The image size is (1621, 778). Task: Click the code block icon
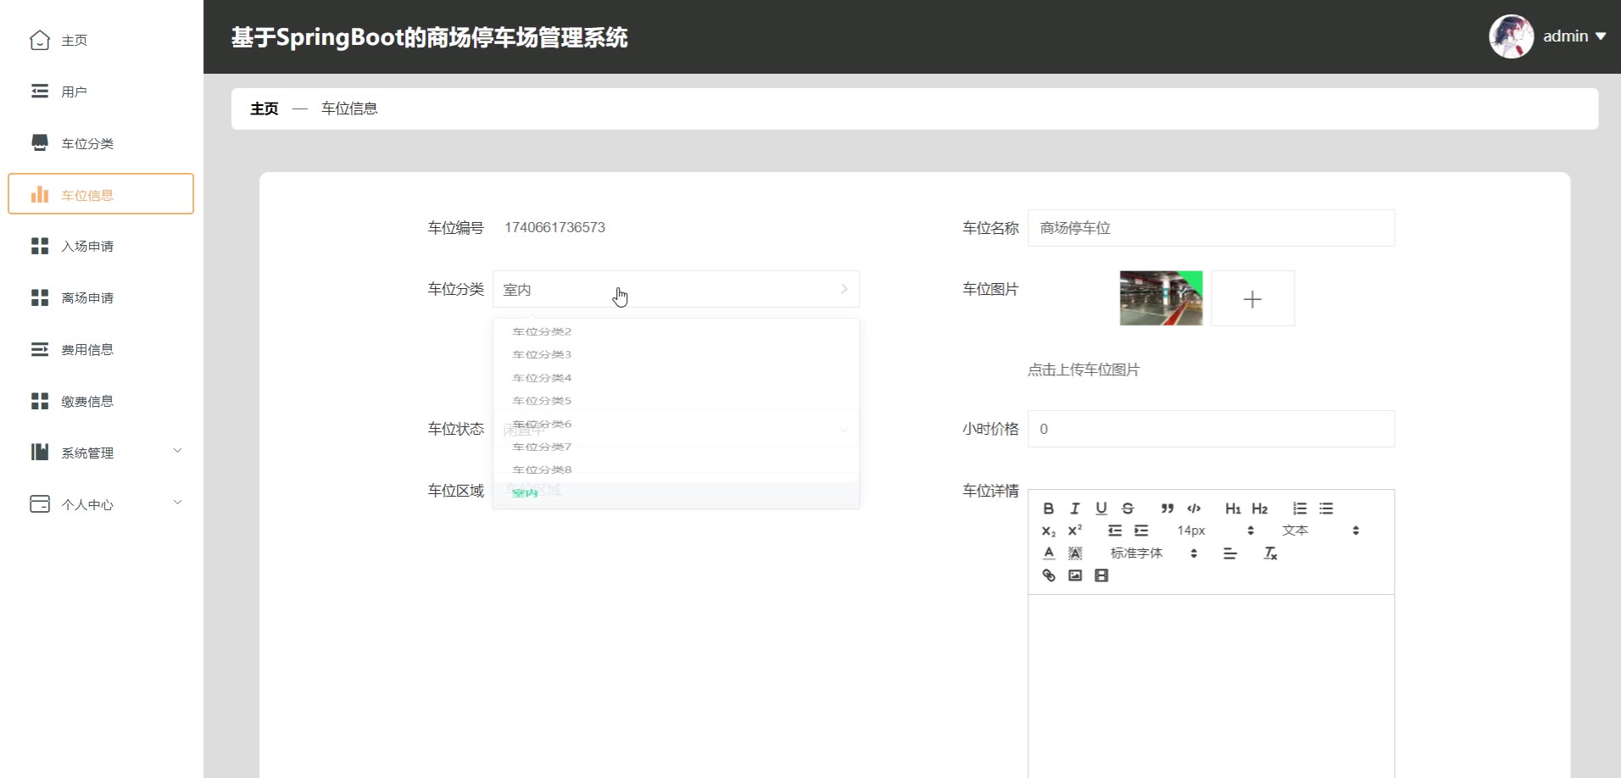click(x=1194, y=508)
